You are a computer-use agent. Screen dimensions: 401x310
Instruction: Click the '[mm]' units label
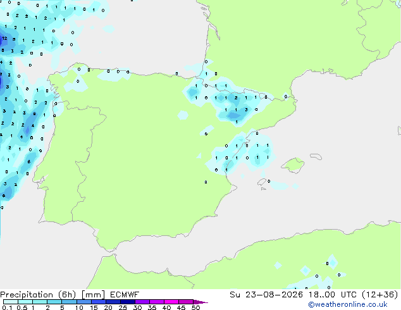[x=93, y=295]
